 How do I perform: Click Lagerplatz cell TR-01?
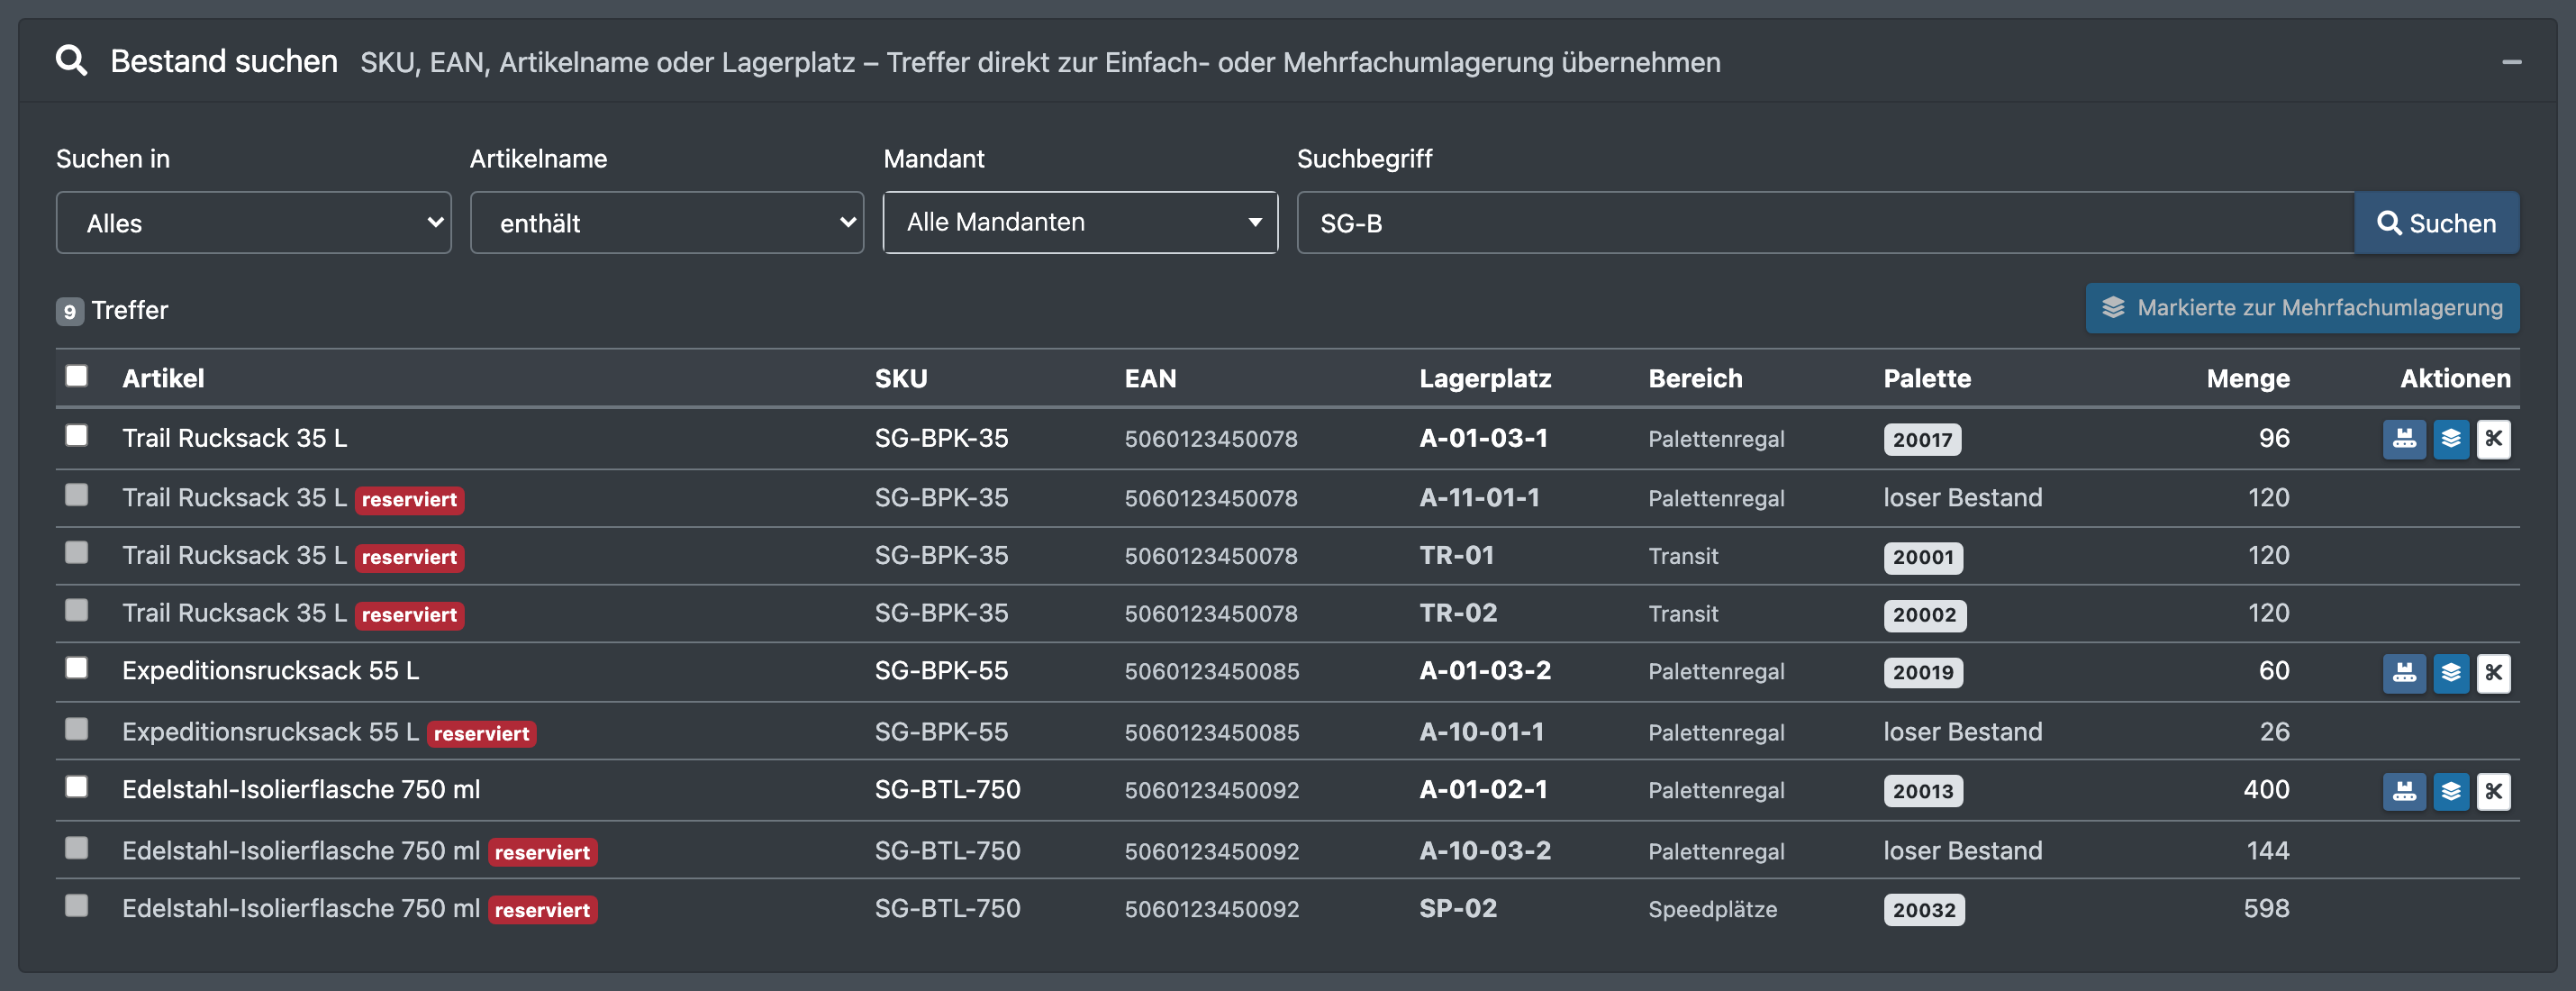click(1456, 555)
